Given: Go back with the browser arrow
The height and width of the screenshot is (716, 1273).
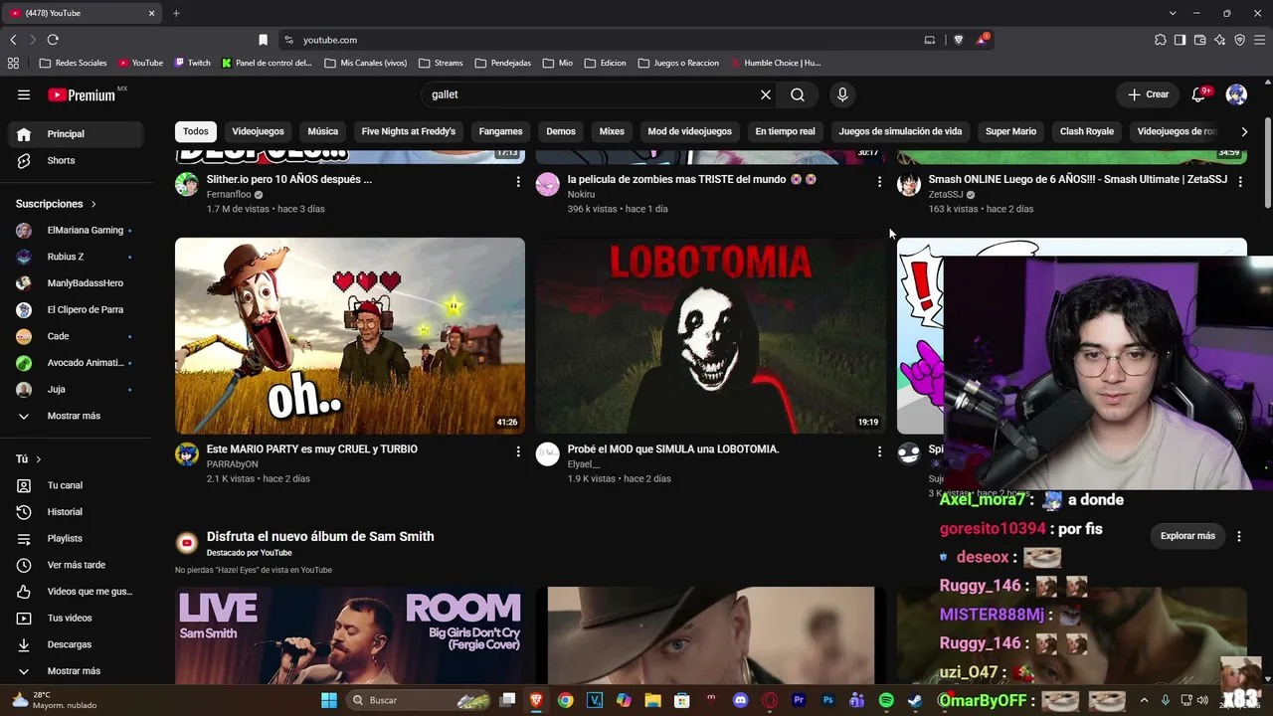Looking at the screenshot, I should click(13, 40).
